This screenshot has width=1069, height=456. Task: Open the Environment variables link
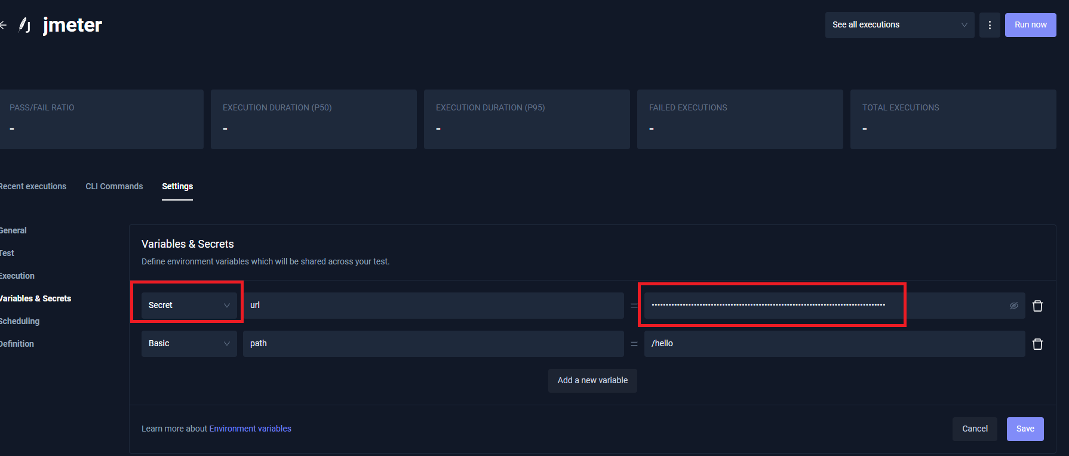point(250,429)
